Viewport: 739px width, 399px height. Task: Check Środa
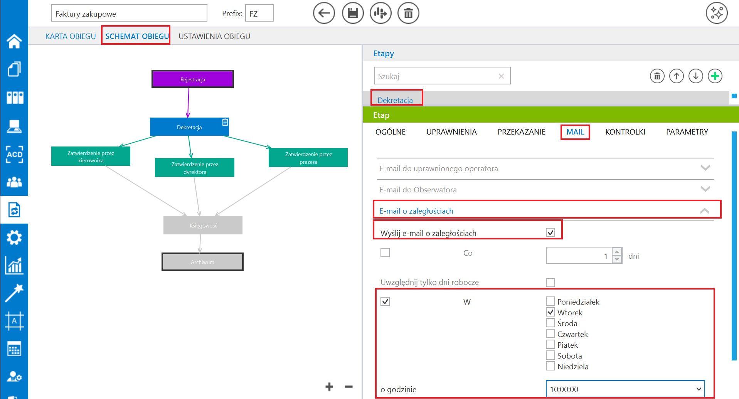[x=550, y=323]
